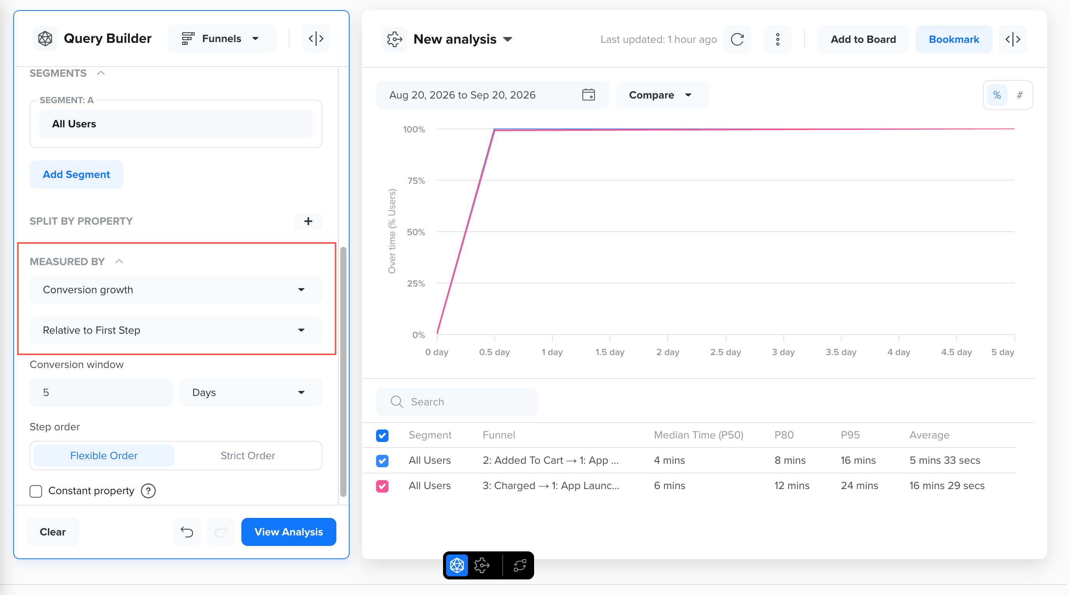
Task: Select Strict Order step option
Action: coord(248,456)
